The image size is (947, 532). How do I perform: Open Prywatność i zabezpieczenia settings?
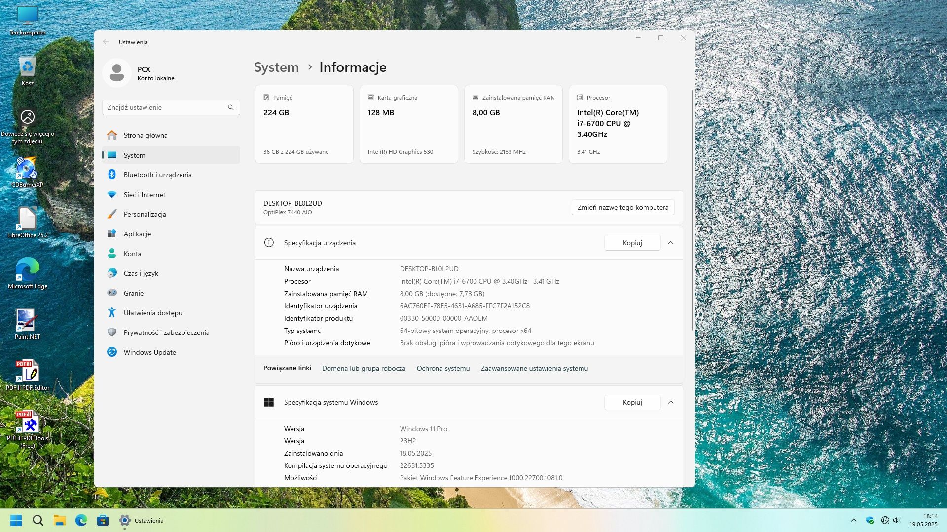[x=171, y=332]
